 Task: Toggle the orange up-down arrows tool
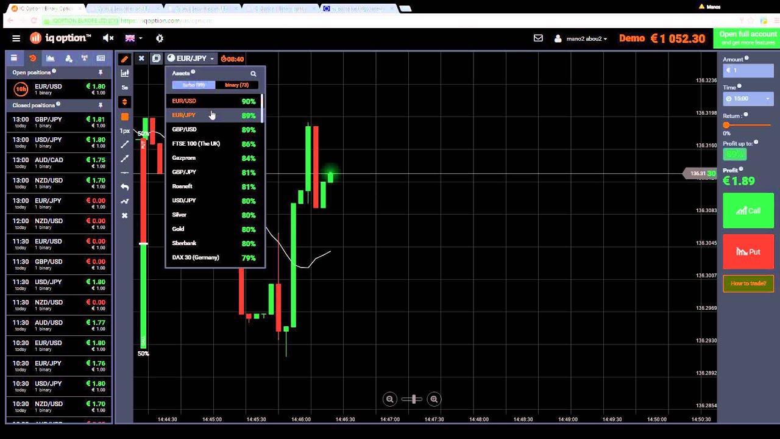[x=125, y=102]
